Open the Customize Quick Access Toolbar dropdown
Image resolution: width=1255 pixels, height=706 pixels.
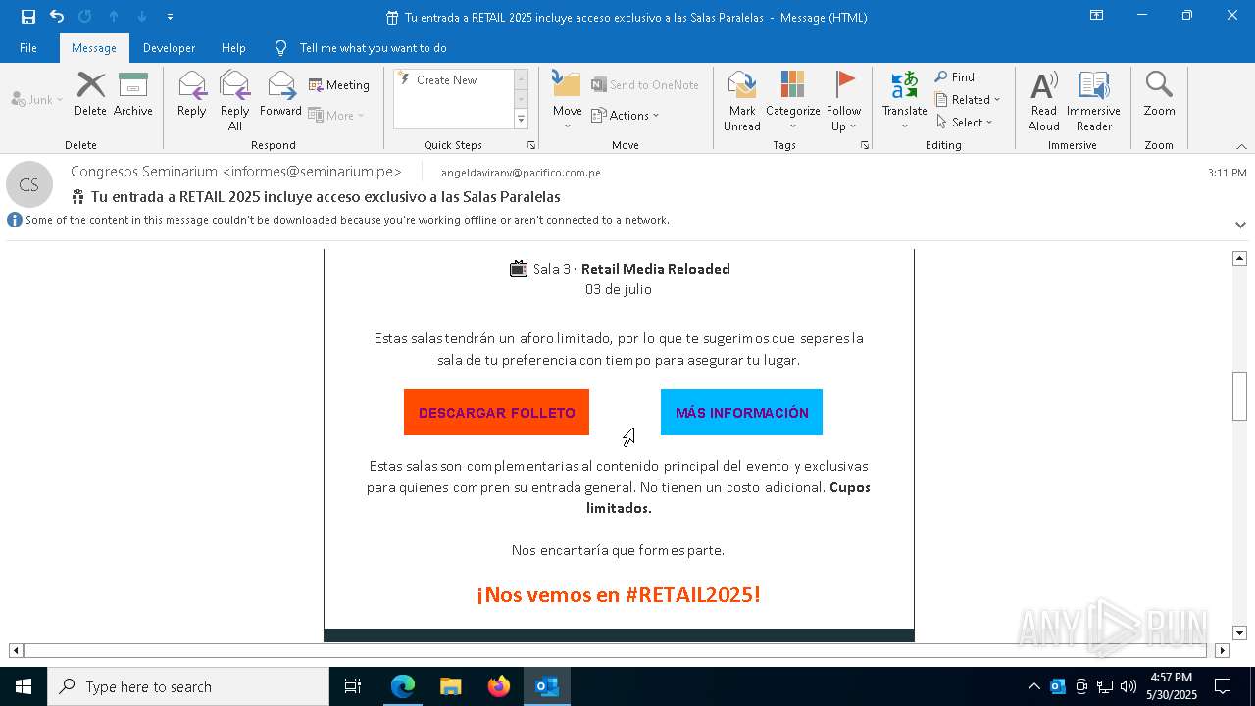pos(171,17)
